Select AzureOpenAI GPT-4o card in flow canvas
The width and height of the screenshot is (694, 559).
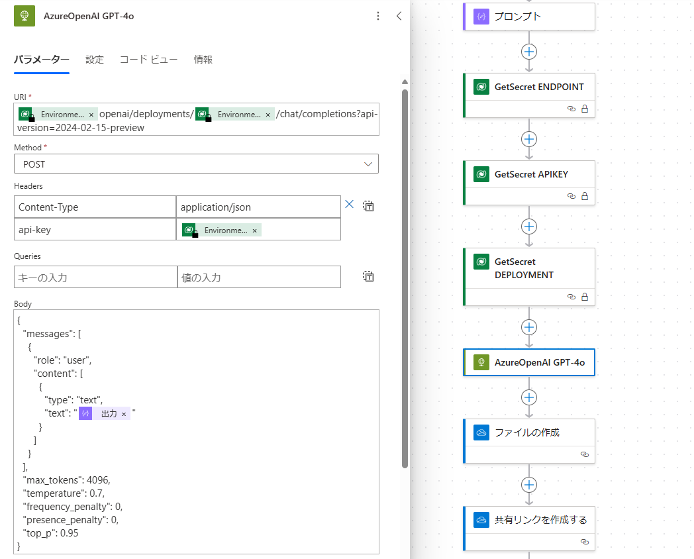click(x=529, y=362)
